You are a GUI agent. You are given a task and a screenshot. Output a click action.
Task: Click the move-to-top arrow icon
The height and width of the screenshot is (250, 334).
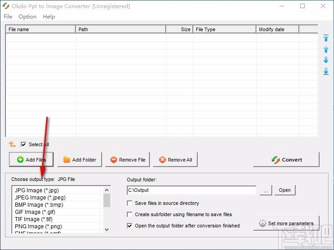(x=326, y=38)
